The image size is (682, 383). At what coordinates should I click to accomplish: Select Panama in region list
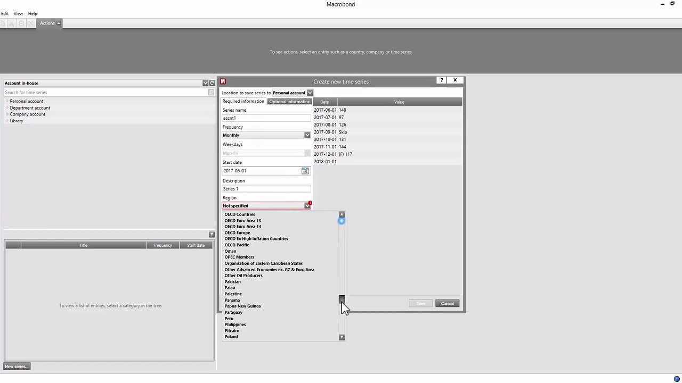tap(232, 300)
